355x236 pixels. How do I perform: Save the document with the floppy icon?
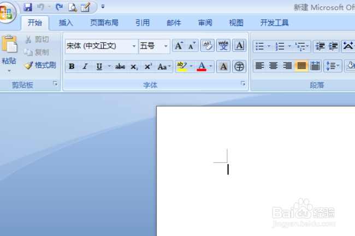pos(28,7)
